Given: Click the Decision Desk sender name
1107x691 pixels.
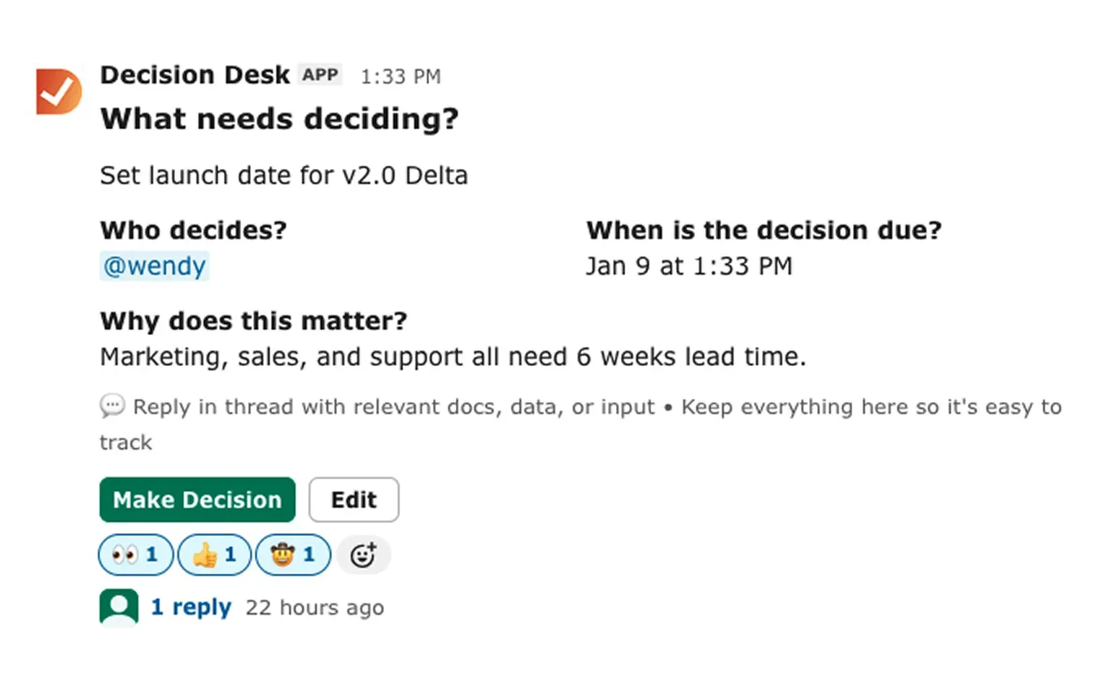Looking at the screenshot, I should 195,75.
